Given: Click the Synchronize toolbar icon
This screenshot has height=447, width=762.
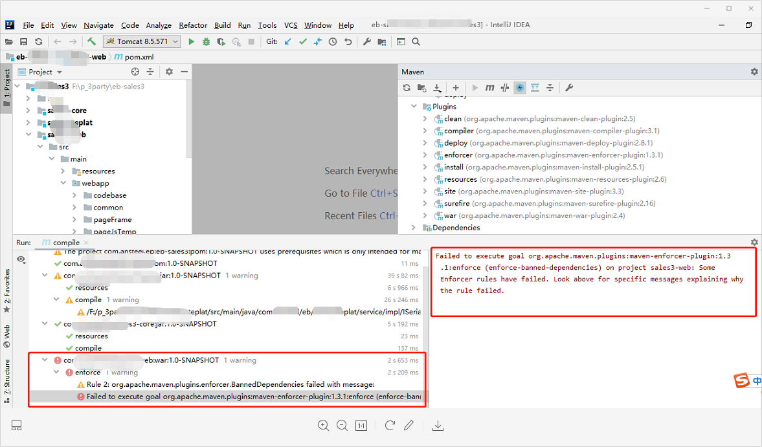Looking at the screenshot, I should 39,42.
